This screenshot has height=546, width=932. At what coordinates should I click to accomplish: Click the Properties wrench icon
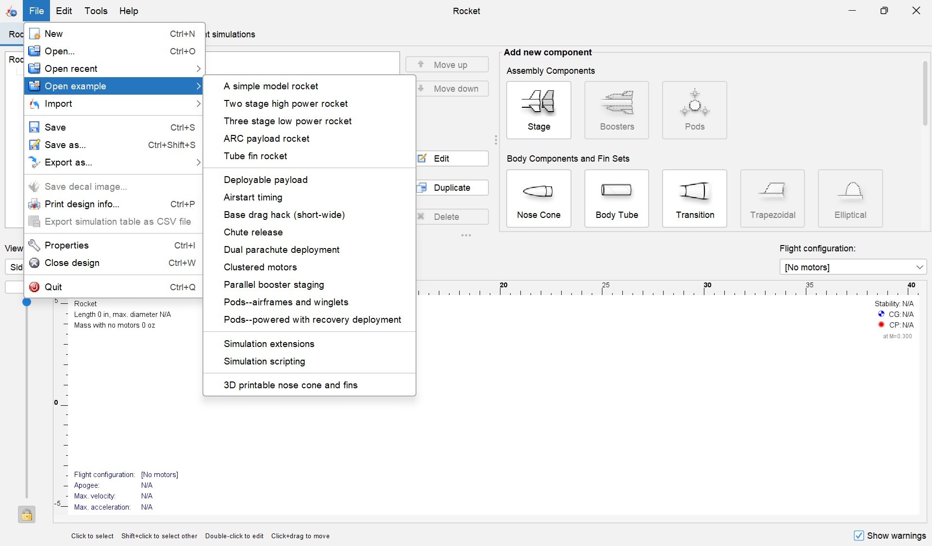point(34,245)
